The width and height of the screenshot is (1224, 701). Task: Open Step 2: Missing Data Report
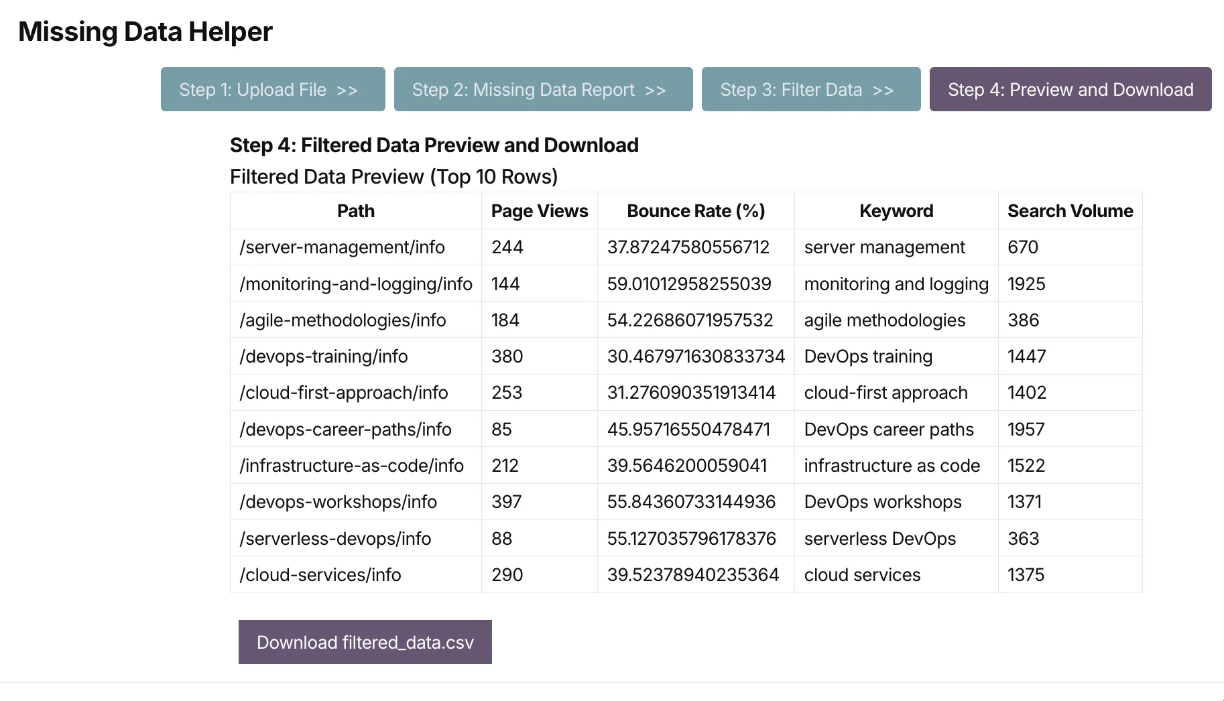click(x=543, y=89)
